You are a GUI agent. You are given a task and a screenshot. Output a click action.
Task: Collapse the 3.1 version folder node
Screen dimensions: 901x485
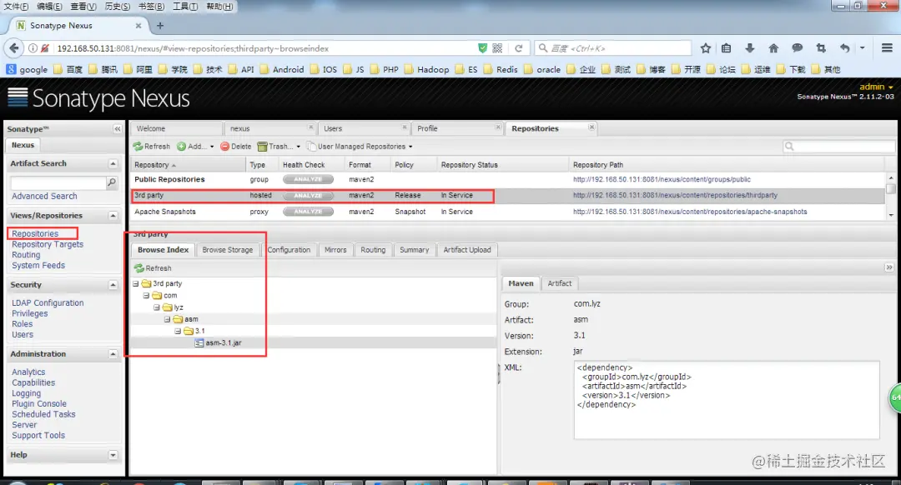coord(178,331)
